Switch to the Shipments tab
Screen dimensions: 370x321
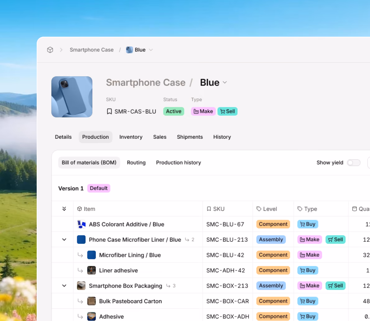(x=190, y=137)
